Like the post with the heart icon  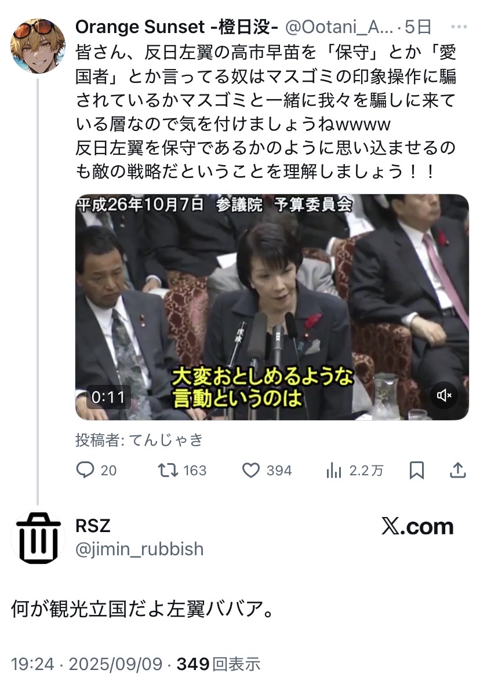[251, 471]
